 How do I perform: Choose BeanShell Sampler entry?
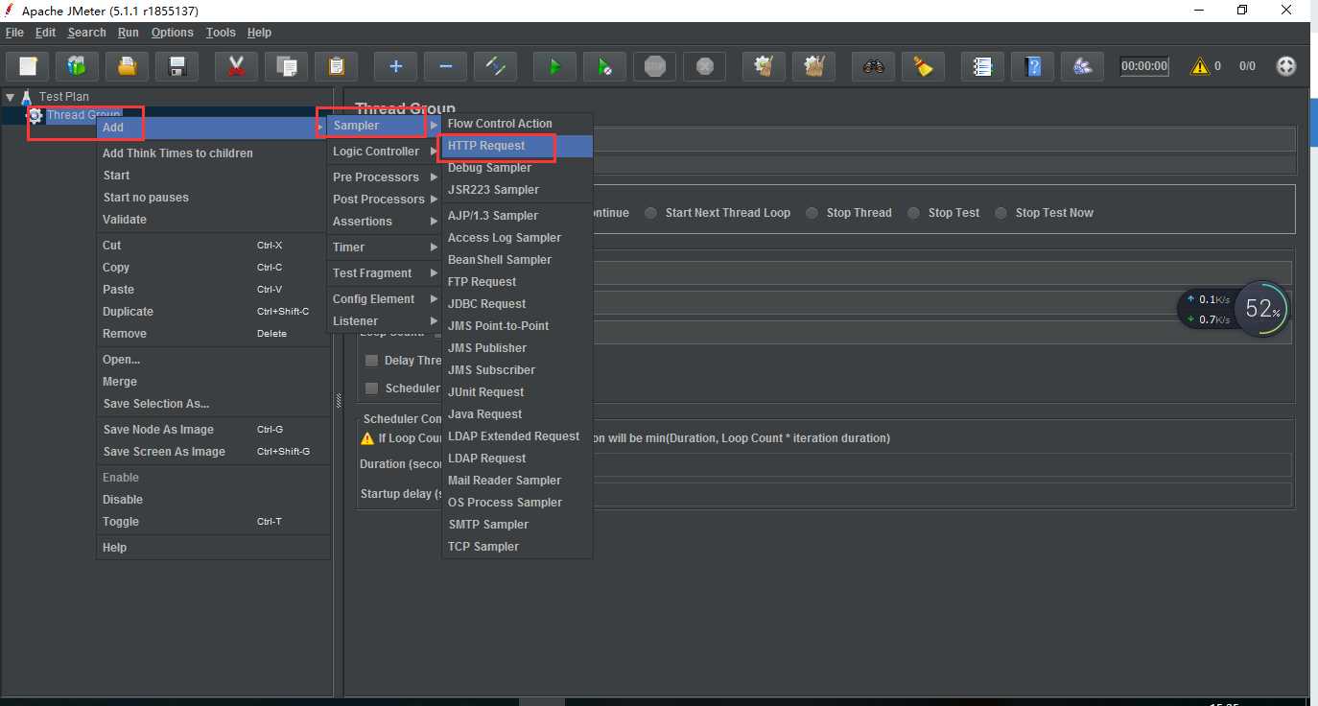[517, 260]
